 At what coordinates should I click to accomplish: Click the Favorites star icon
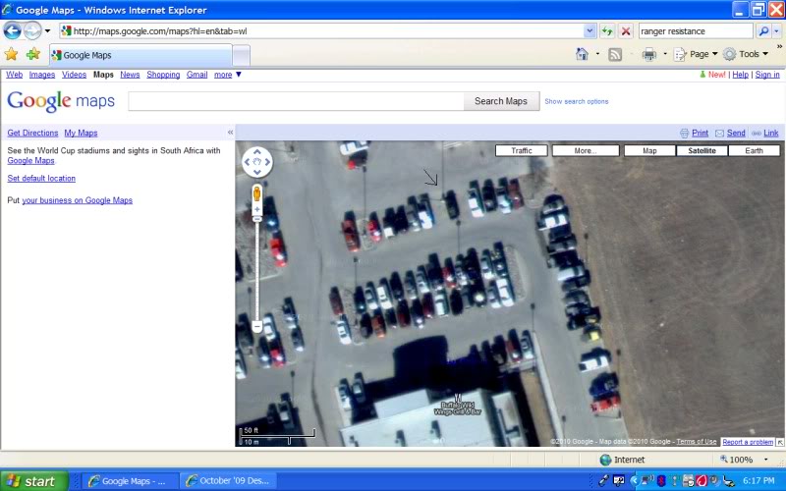11,54
